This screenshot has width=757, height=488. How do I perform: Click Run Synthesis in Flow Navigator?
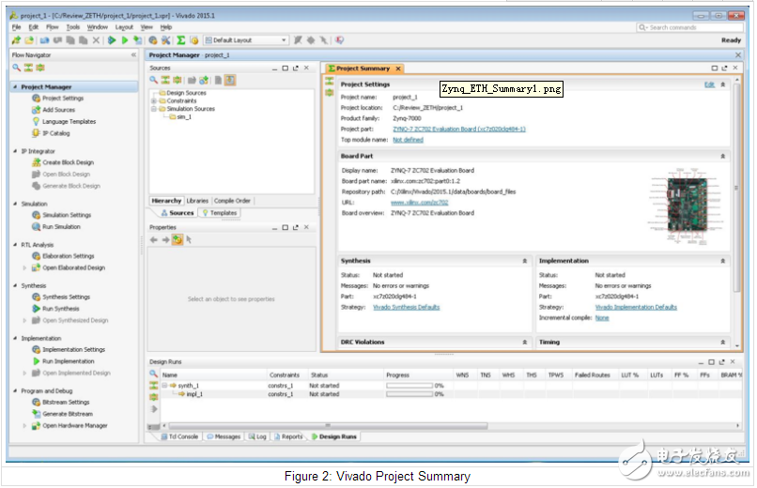[x=60, y=309]
